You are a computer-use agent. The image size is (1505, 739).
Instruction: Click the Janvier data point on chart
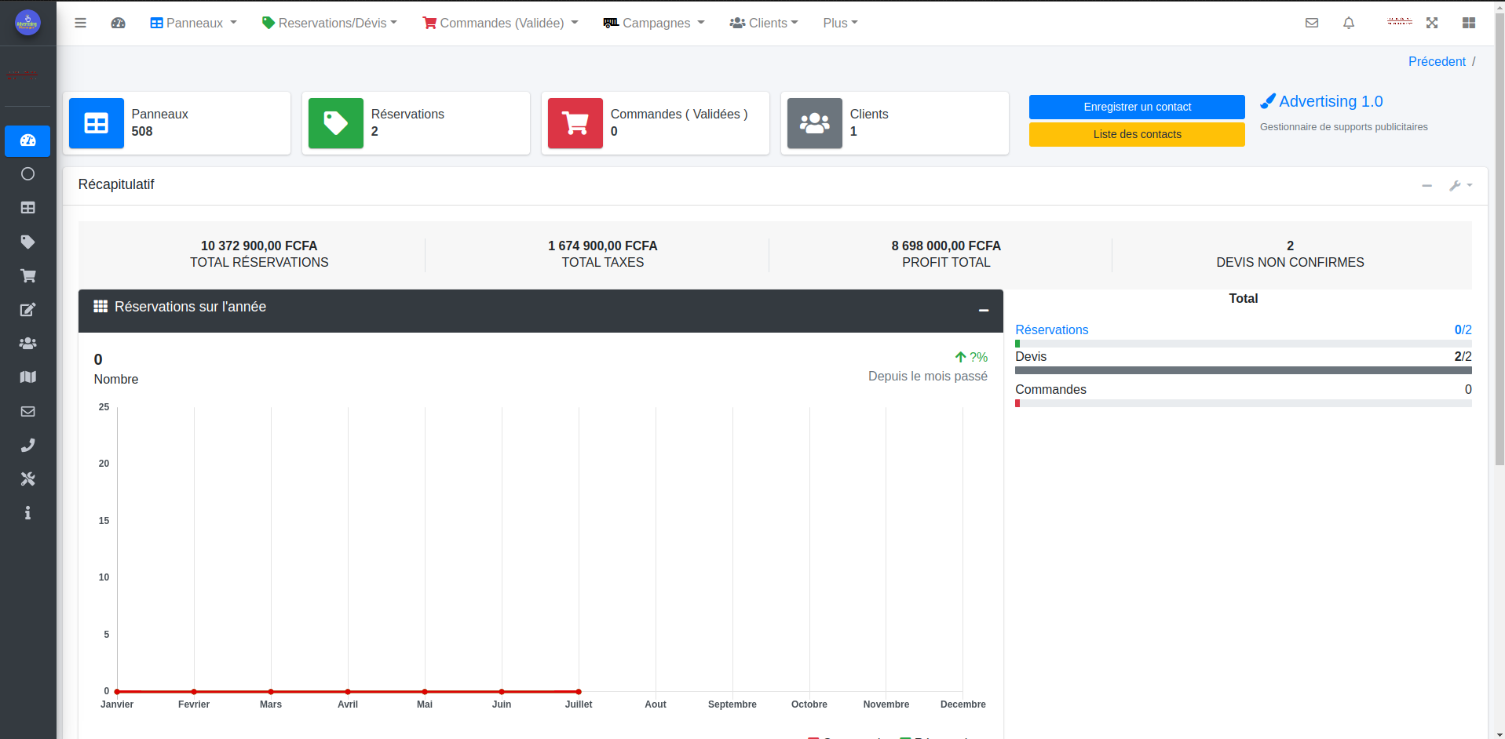pos(117,692)
